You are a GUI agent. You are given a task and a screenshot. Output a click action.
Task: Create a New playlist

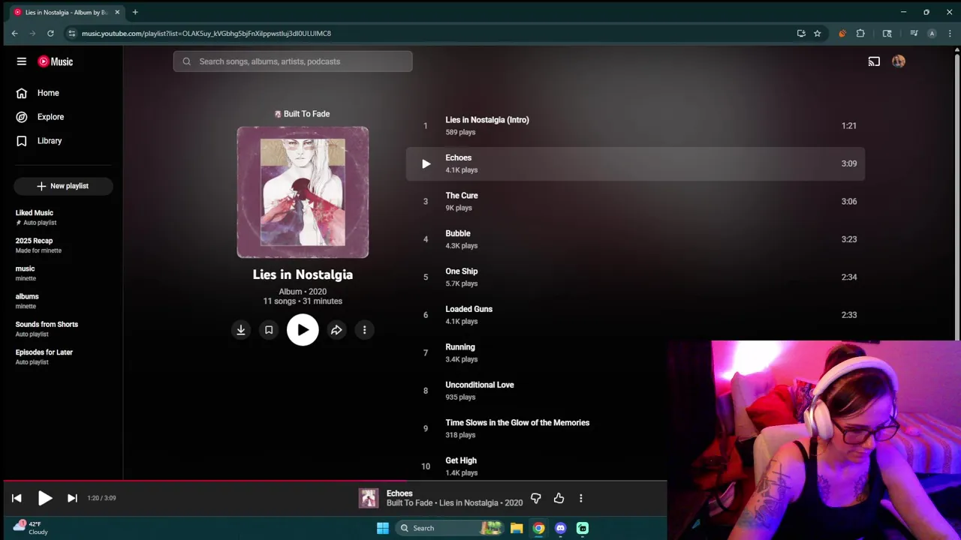click(x=63, y=186)
